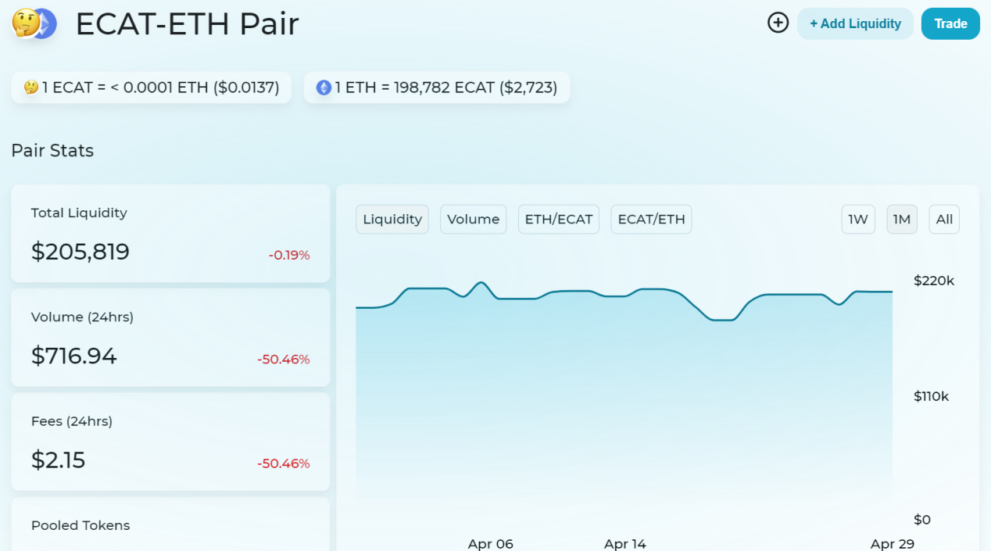
Task: Click the Fees (24hrs) stat card
Action: 170,442
